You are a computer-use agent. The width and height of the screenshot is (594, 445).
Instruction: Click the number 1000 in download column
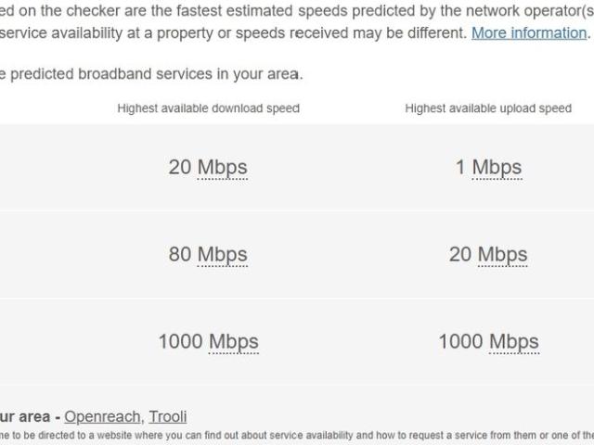coord(180,341)
